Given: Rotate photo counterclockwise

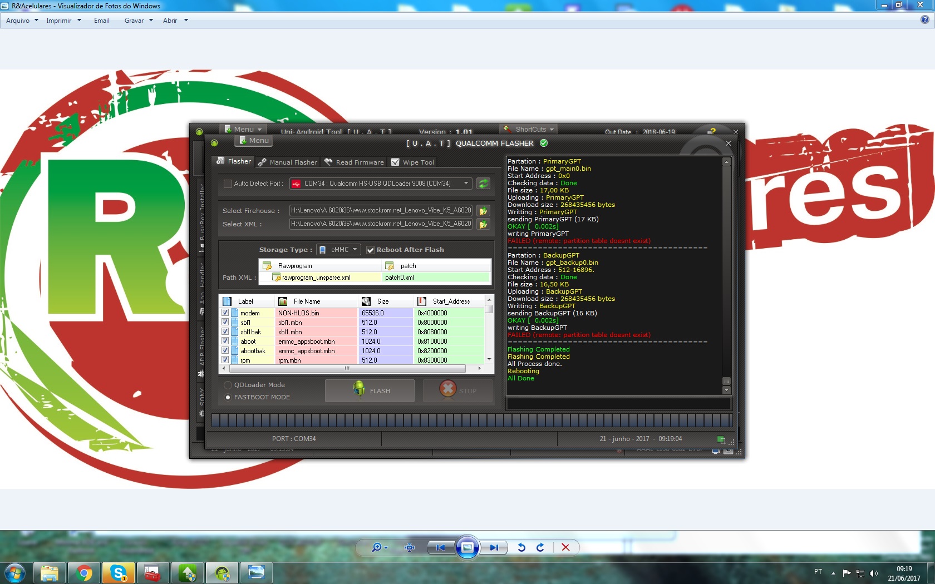Looking at the screenshot, I should 521,547.
